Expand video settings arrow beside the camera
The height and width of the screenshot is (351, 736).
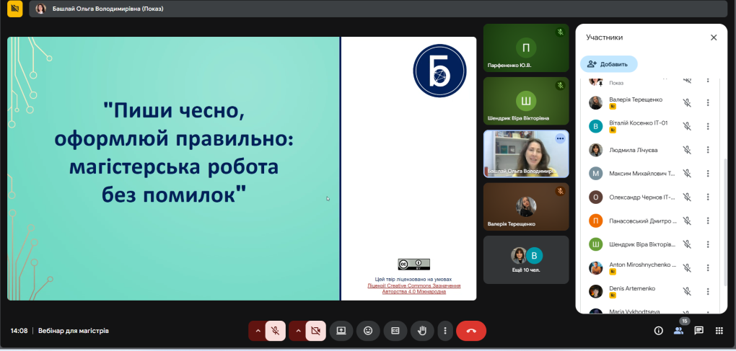tap(297, 331)
